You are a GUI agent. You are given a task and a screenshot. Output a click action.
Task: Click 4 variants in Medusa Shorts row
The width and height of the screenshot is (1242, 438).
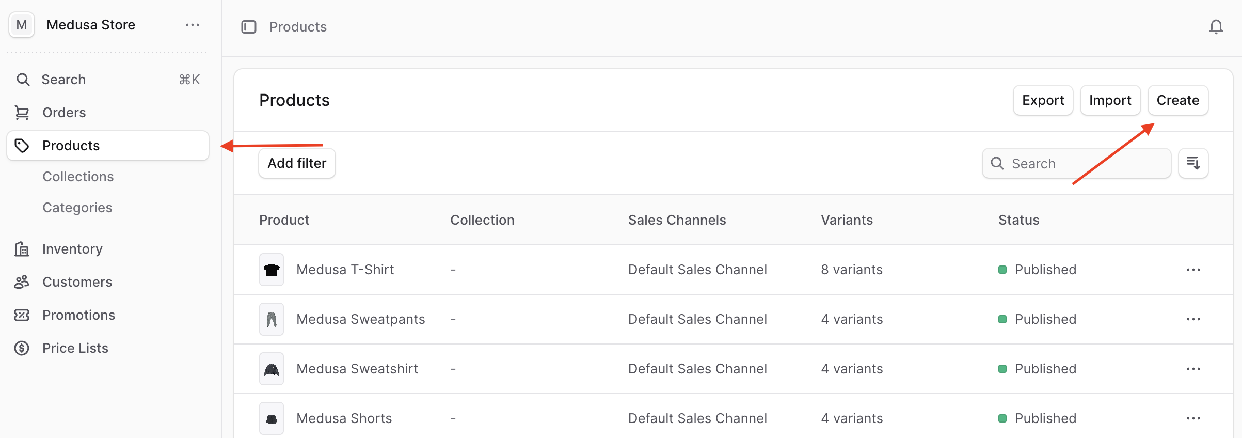852,418
